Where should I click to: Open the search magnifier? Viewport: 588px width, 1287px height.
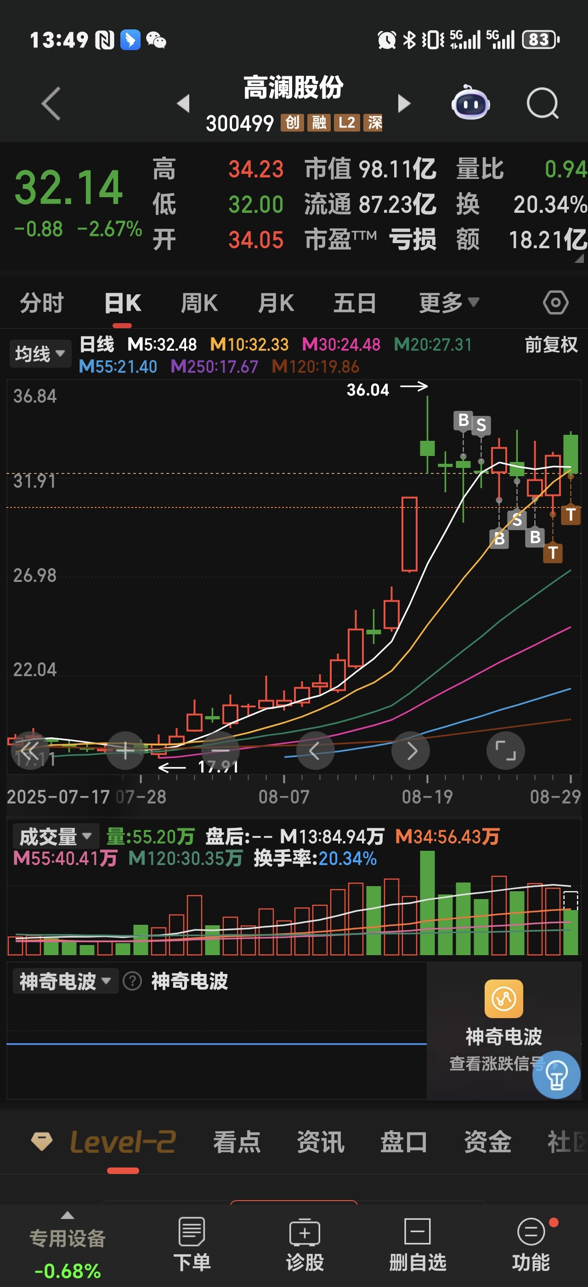543,103
